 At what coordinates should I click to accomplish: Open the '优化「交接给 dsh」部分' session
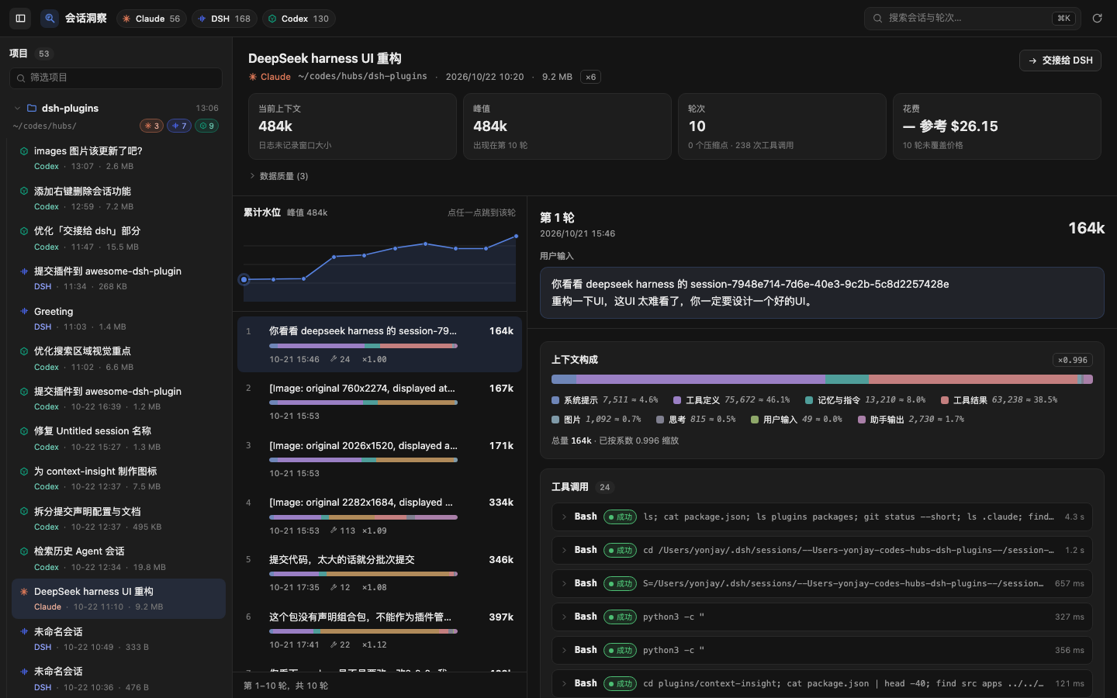(x=119, y=238)
